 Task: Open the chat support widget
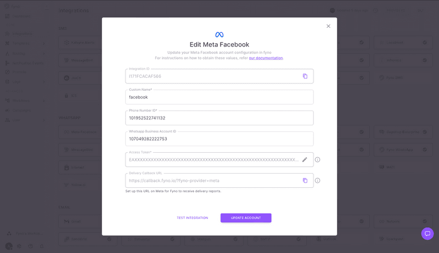[427, 233]
